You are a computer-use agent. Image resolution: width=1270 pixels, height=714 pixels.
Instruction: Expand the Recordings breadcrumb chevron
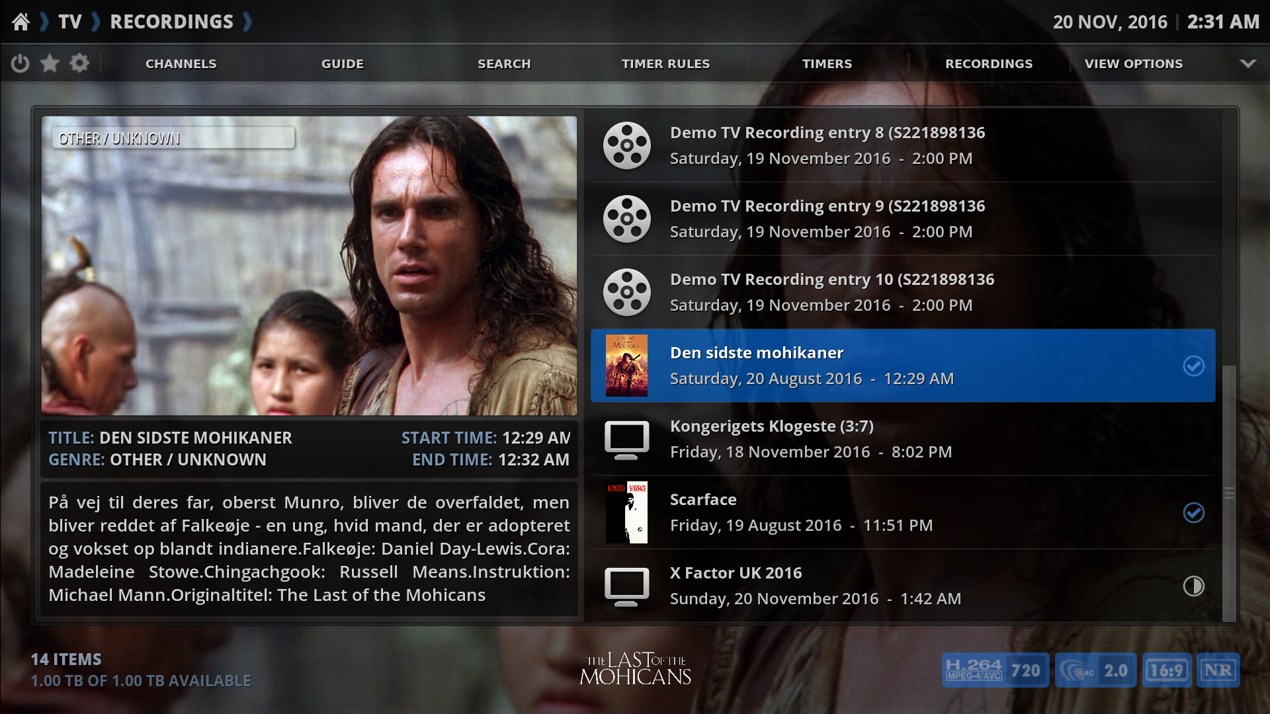tap(247, 22)
